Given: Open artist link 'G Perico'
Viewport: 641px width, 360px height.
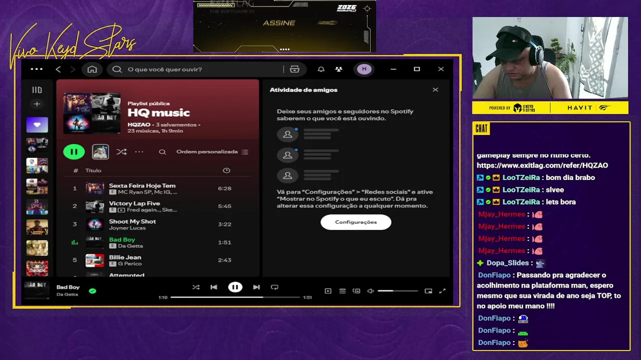Looking at the screenshot, I should [x=130, y=264].
